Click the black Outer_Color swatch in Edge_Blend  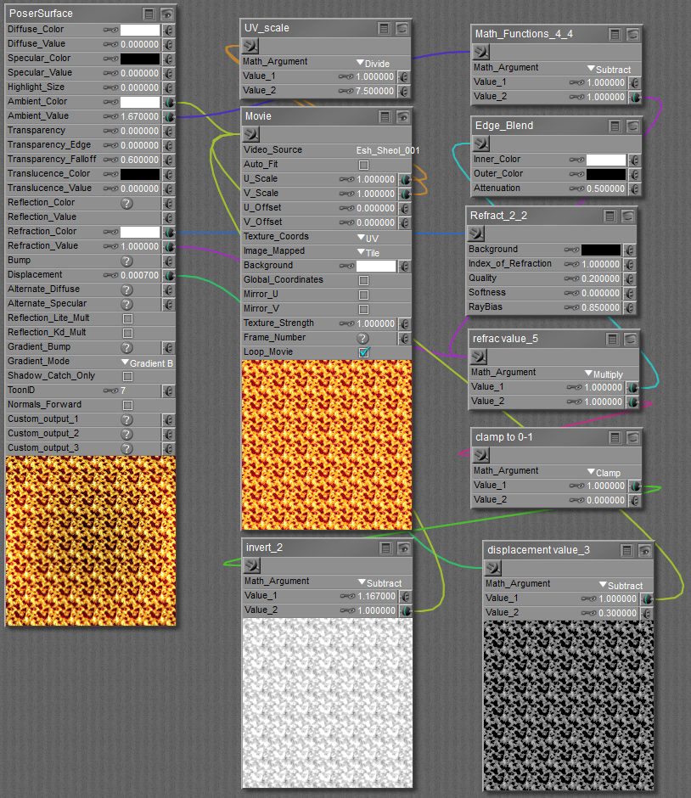[606, 174]
